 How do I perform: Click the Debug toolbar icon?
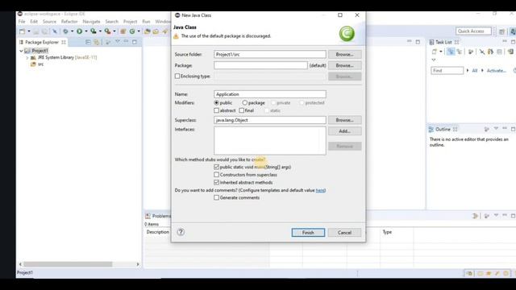[x=65, y=31]
